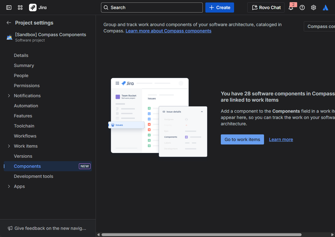Open the Features settings page
This screenshot has width=335, height=237.
point(48,116)
